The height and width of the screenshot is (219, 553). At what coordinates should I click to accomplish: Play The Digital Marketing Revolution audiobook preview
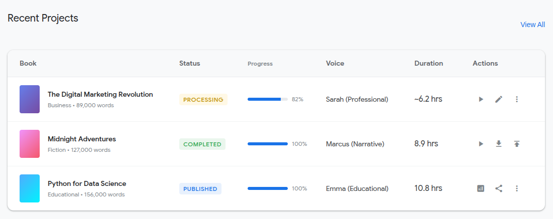coord(481,99)
